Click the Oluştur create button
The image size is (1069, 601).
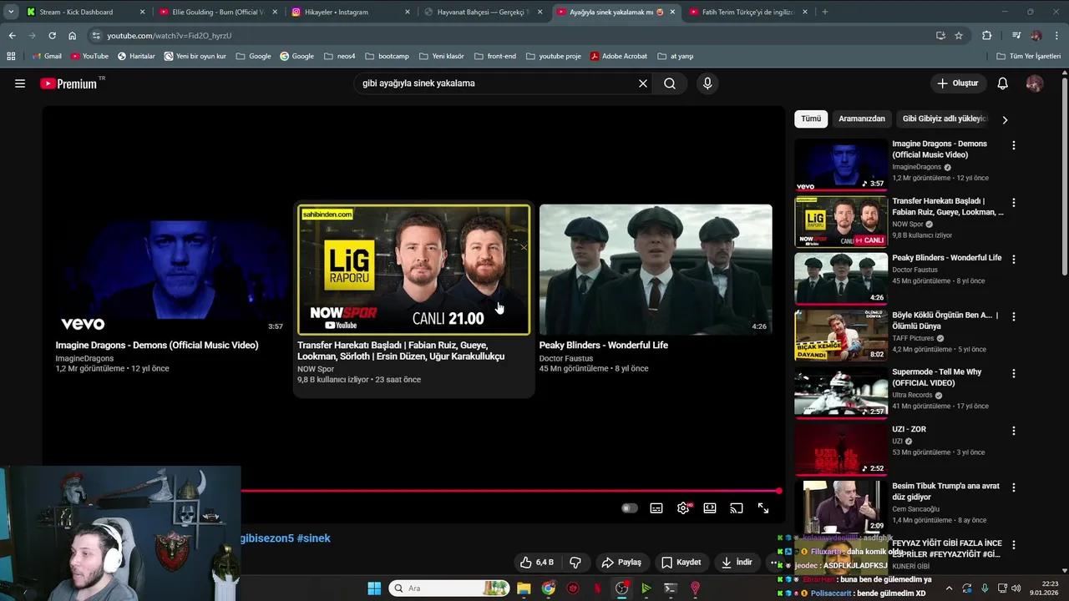pos(957,83)
